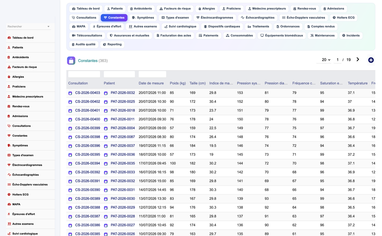Click sidebar Praticiens icon
This screenshot has width=382, height=236.
click(9, 87)
